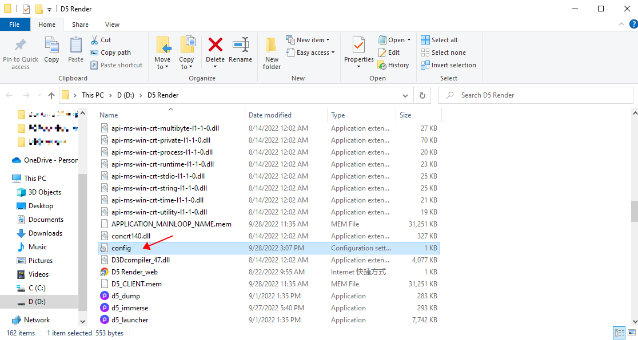This screenshot has width=638, height=340.
Task: Switch to large icons view
Action: pyautogui.click(x=631, y=333)
